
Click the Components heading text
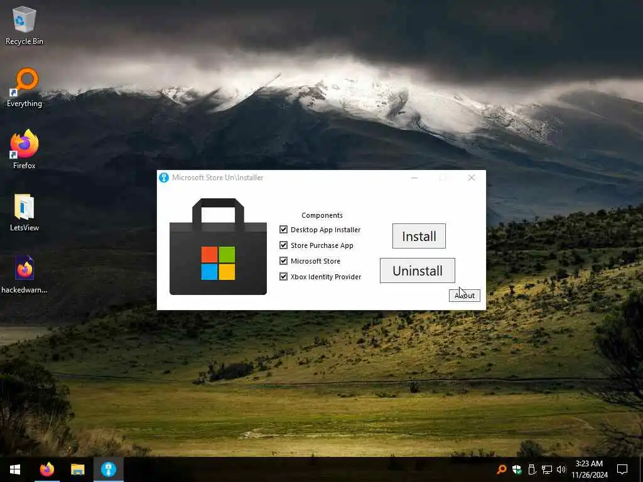322,215
